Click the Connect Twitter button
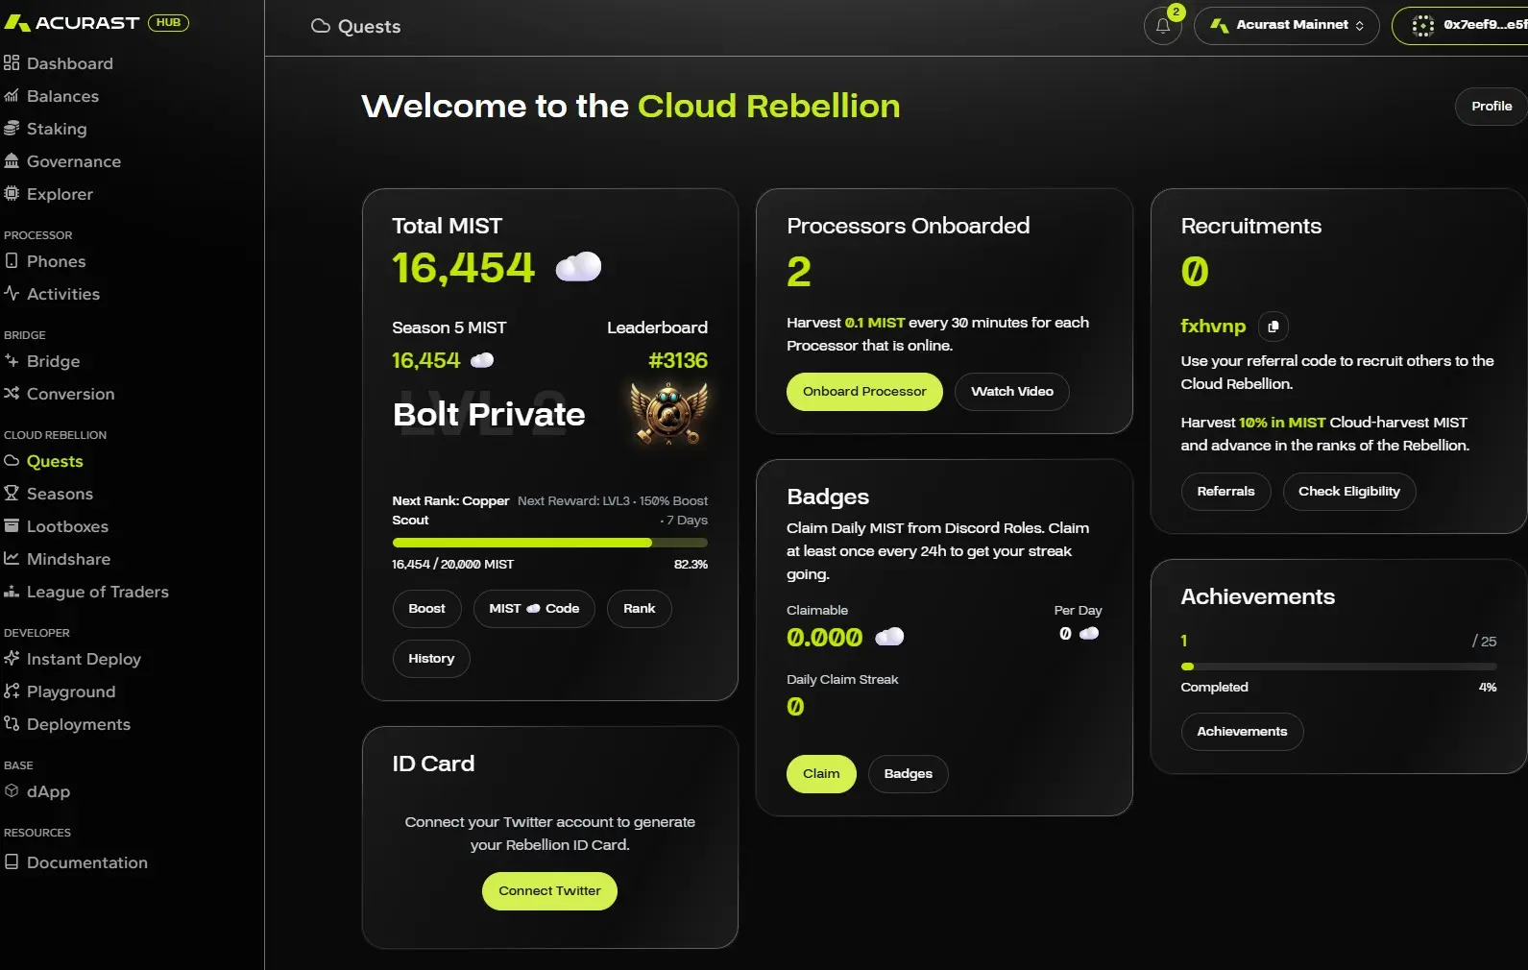This screenshot has height=970, width=1528. 549,891
